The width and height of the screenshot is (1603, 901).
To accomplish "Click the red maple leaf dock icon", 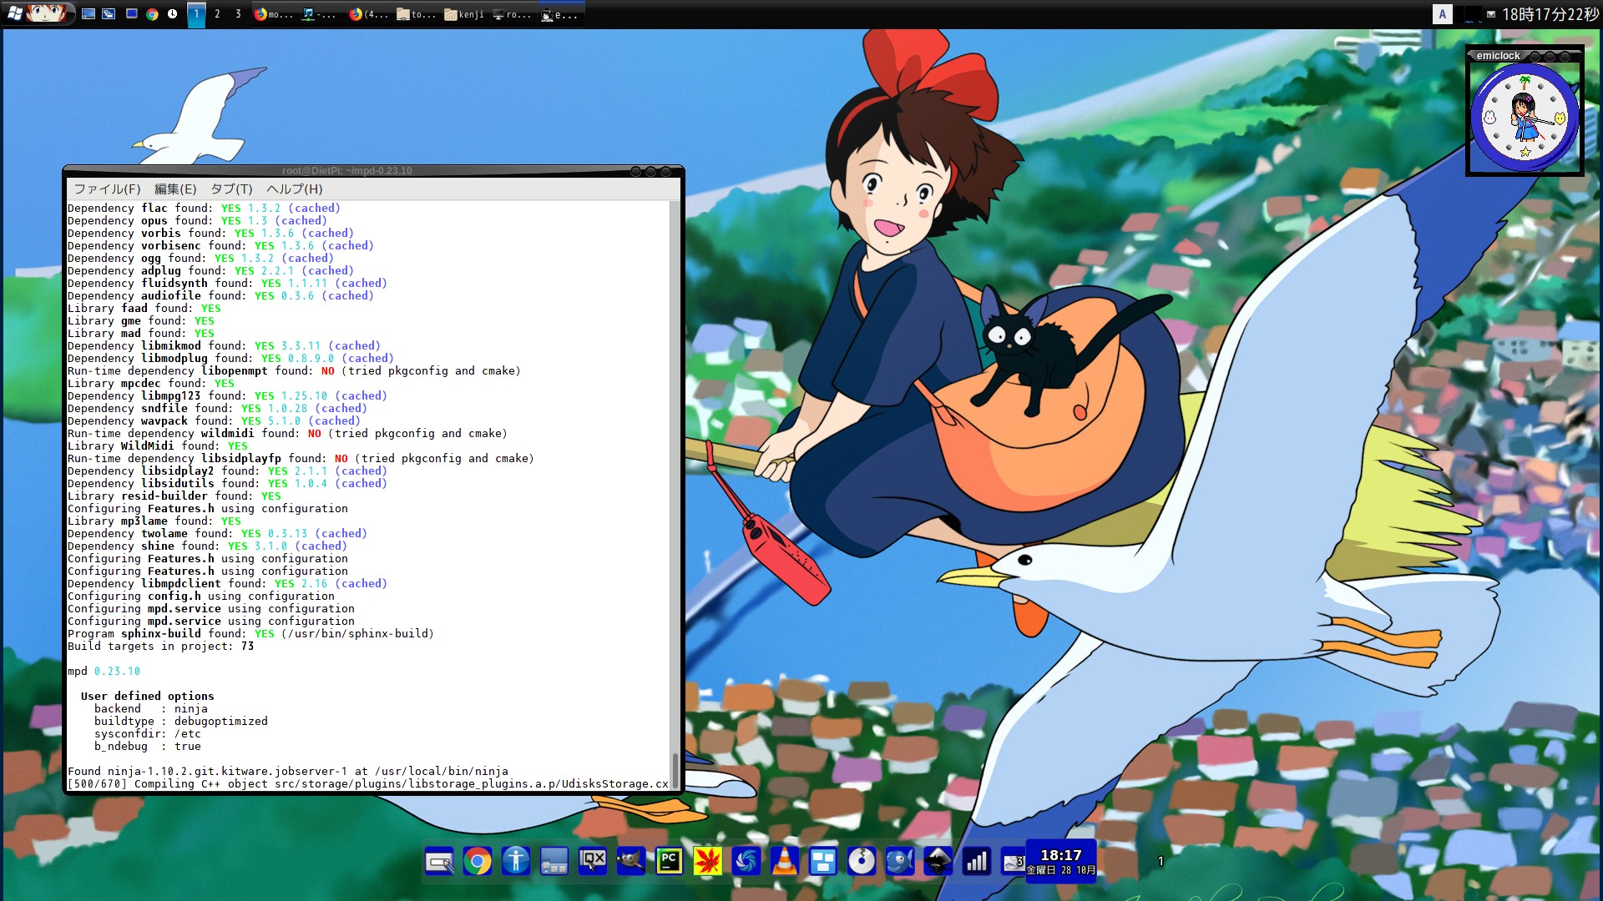I will [708, 861].
